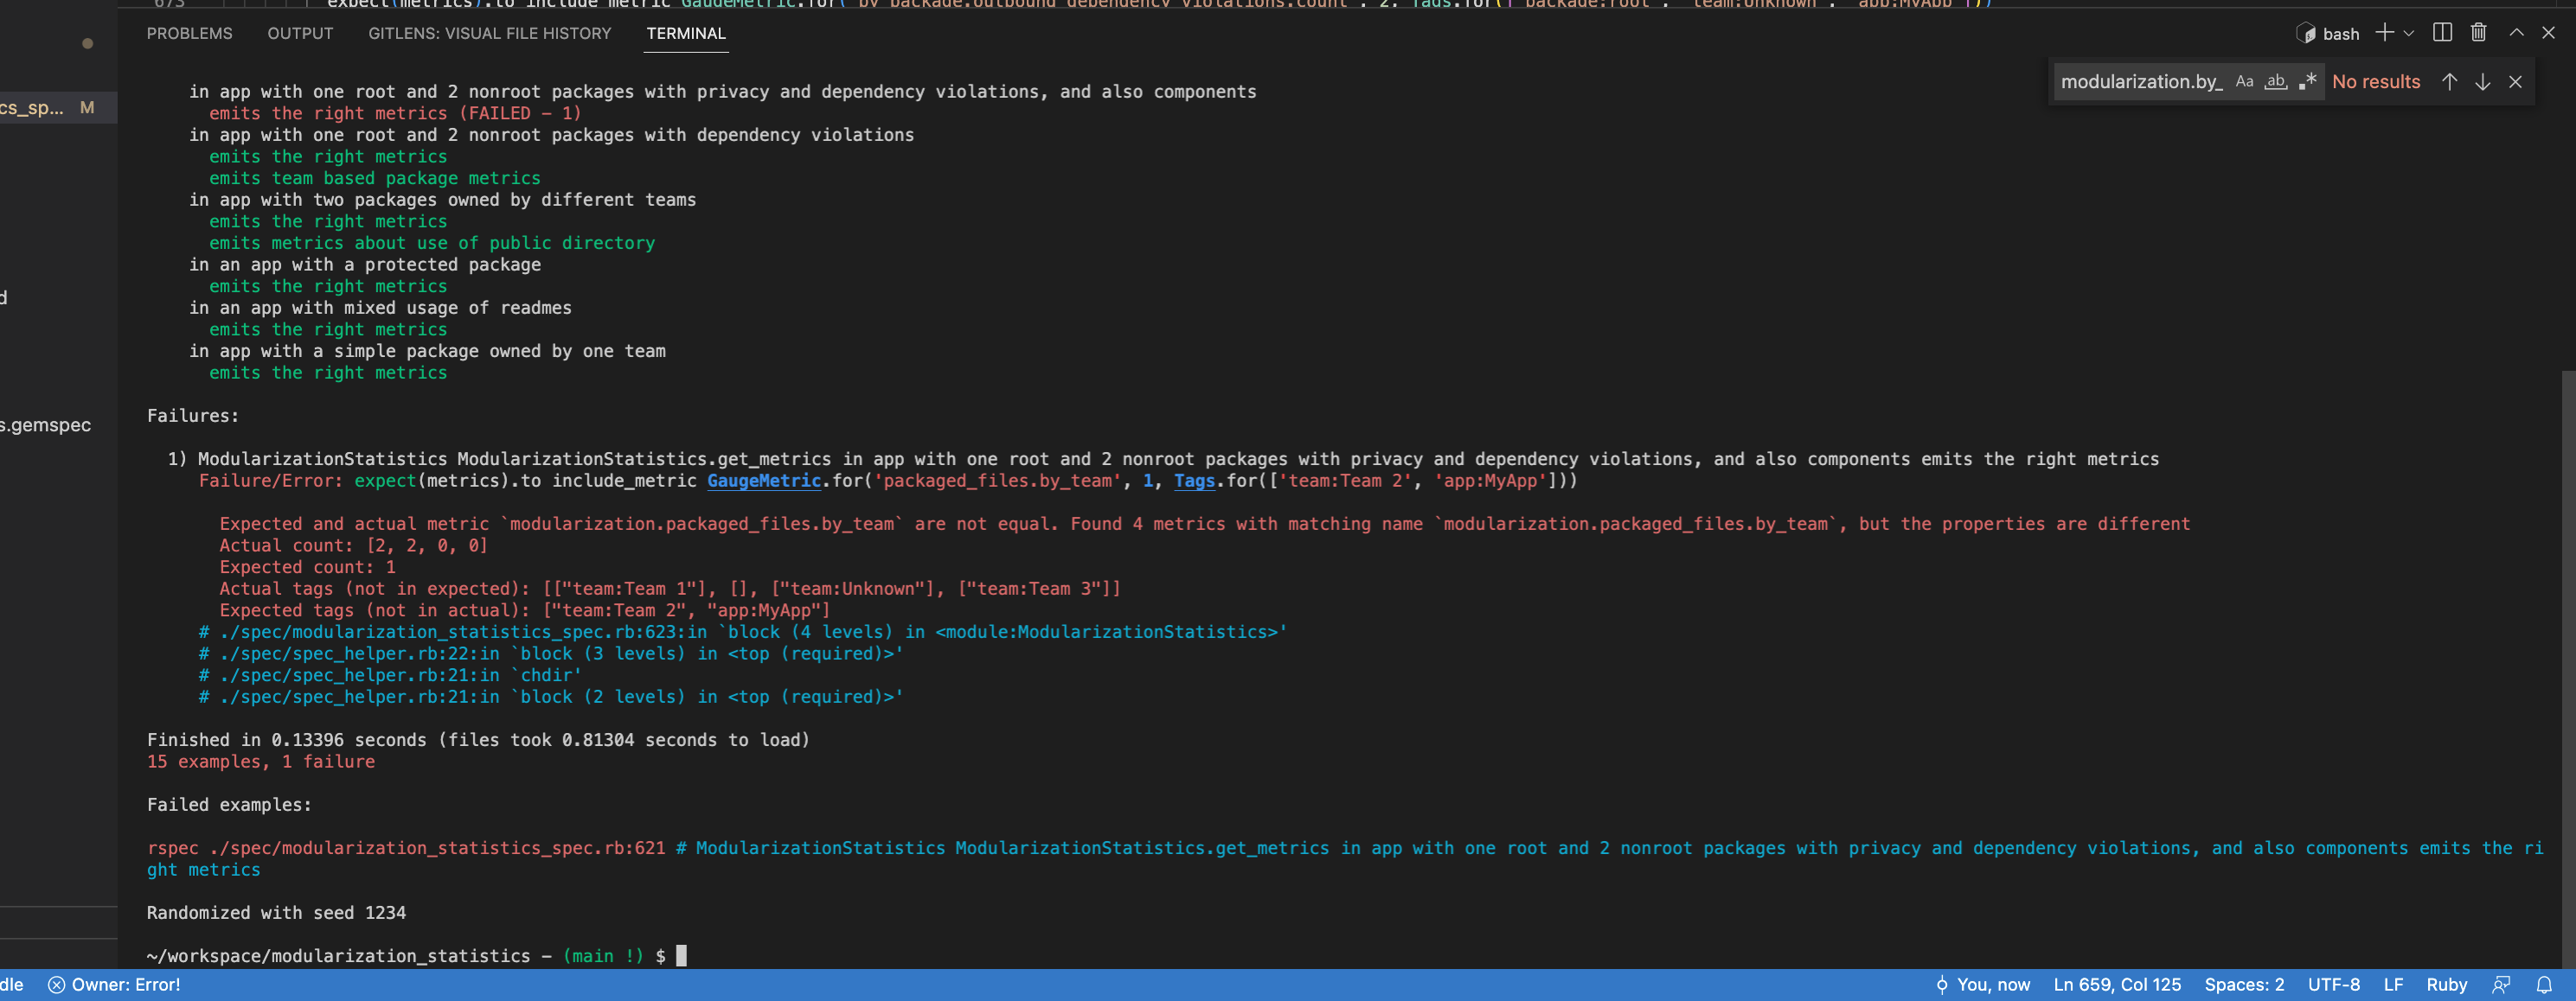Screen dimensions: 2576x1001
Task: Toggle Match Case in terminal find
Action: pyautogui.click(x=2244, y=82)
